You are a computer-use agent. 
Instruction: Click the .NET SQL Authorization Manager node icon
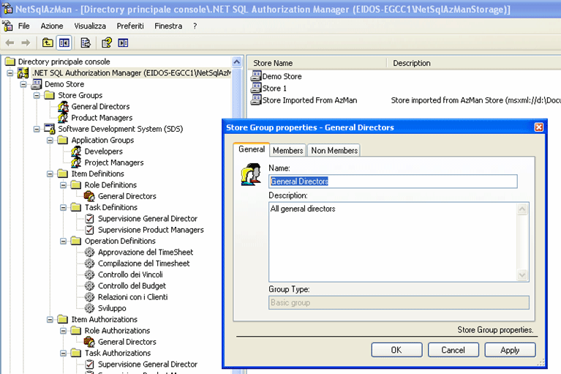point(23,73)
